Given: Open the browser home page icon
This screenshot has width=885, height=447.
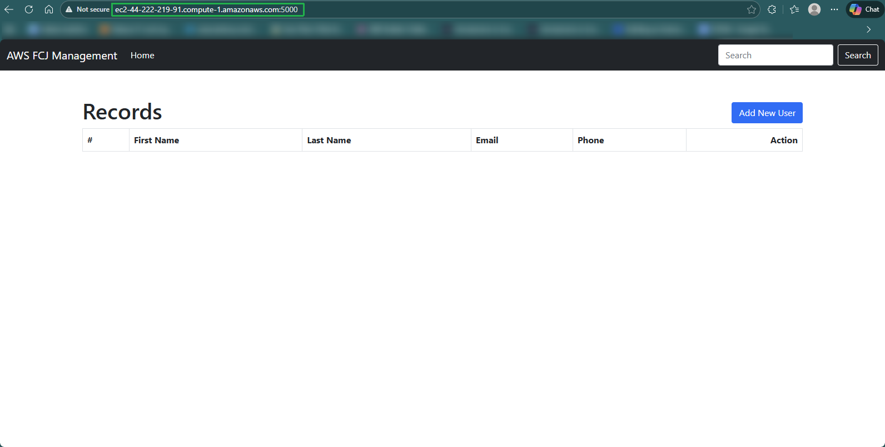Looking at the screenshot, I should click(x=49, y=9).
